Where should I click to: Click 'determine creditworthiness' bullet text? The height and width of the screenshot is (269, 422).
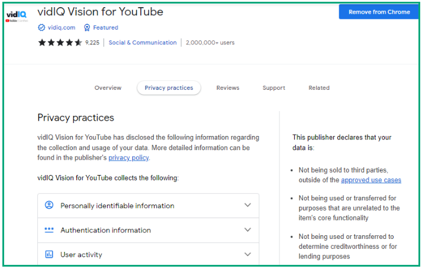(x=347, y=247)
